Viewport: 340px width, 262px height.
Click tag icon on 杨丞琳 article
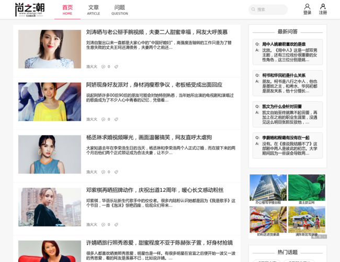click(116, 172)
